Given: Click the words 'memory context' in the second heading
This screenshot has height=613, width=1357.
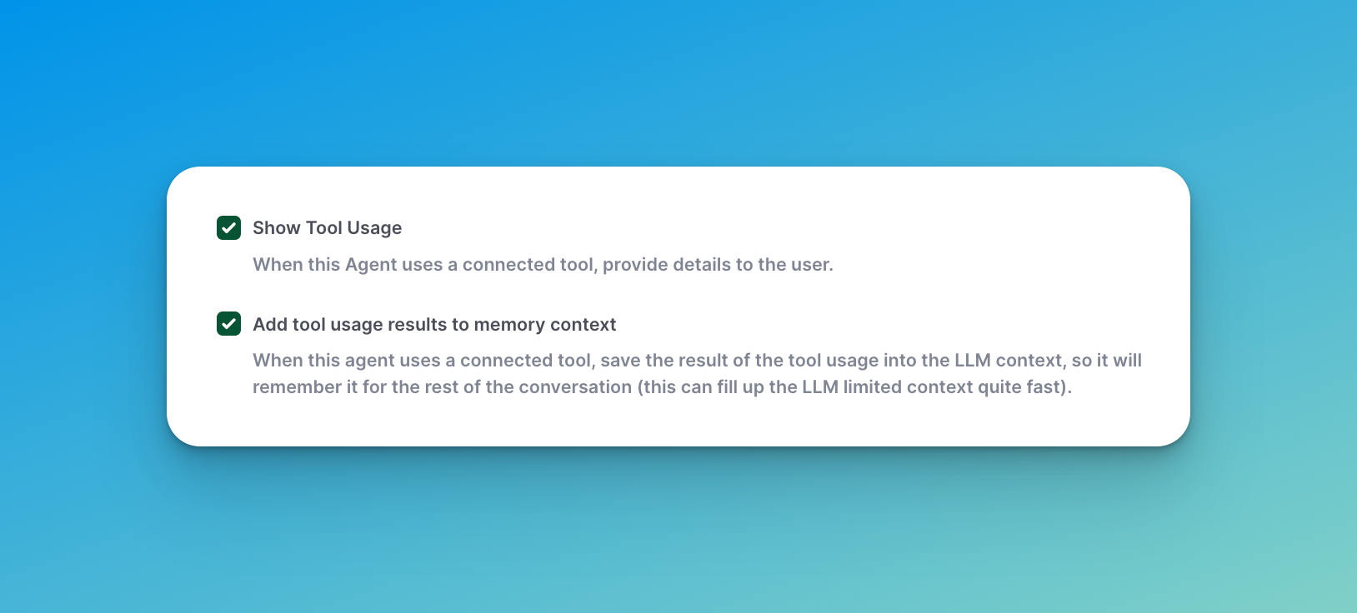Looking at the screenshot, I should tap(544, 325).
